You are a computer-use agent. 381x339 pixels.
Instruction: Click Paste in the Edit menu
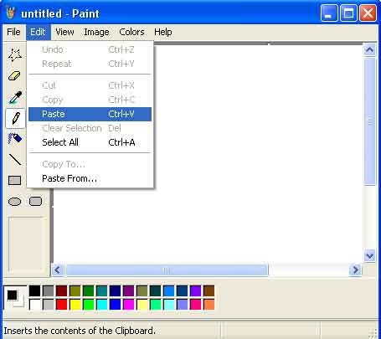(x=90, y=114)
